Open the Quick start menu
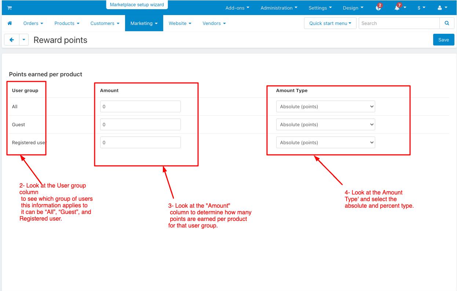Image resolution: width=457 pixels, height=291 pixels. tap(330, 23)
